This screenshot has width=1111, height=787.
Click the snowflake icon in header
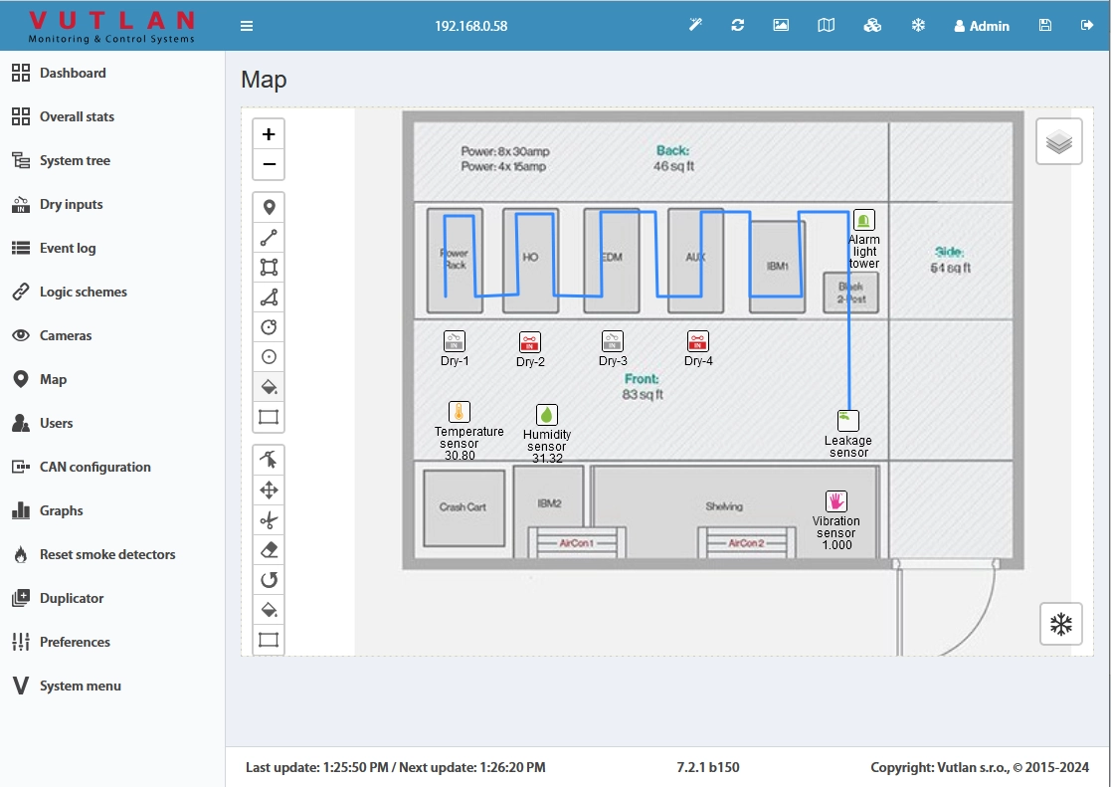click(918, 26)
